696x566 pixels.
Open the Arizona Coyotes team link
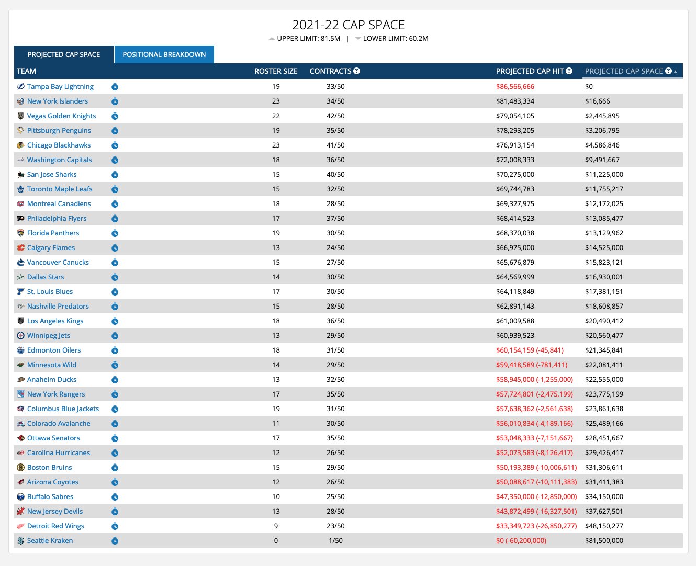(x=53, y=482)
